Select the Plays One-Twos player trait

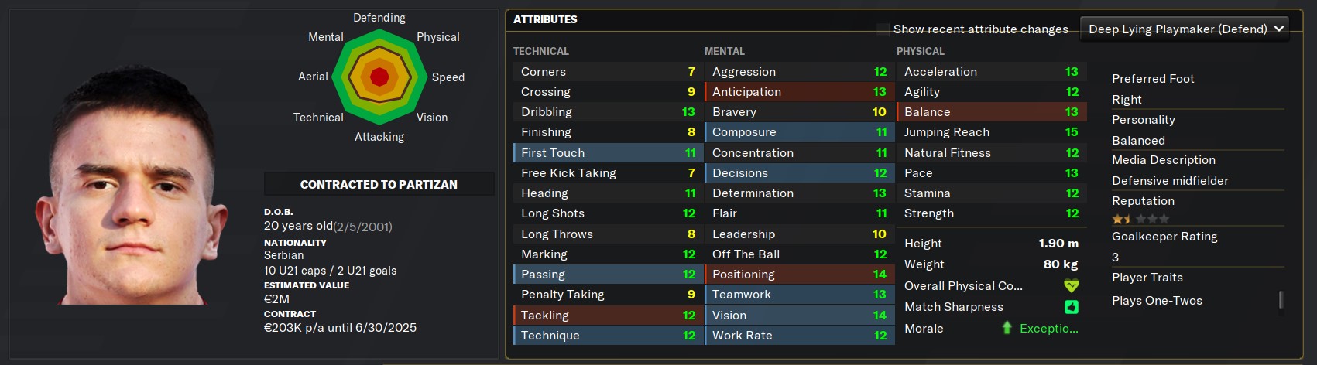pyautogui.click(x=1157, y=301)
